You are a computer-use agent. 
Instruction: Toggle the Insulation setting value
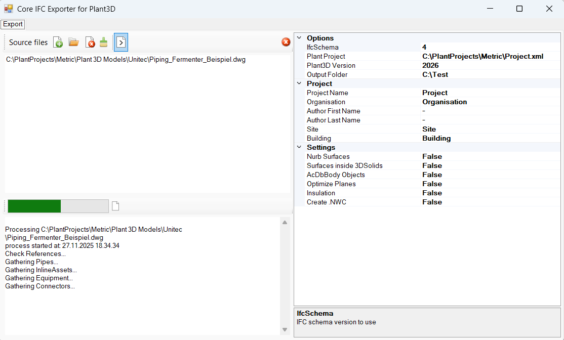point(432,193)
